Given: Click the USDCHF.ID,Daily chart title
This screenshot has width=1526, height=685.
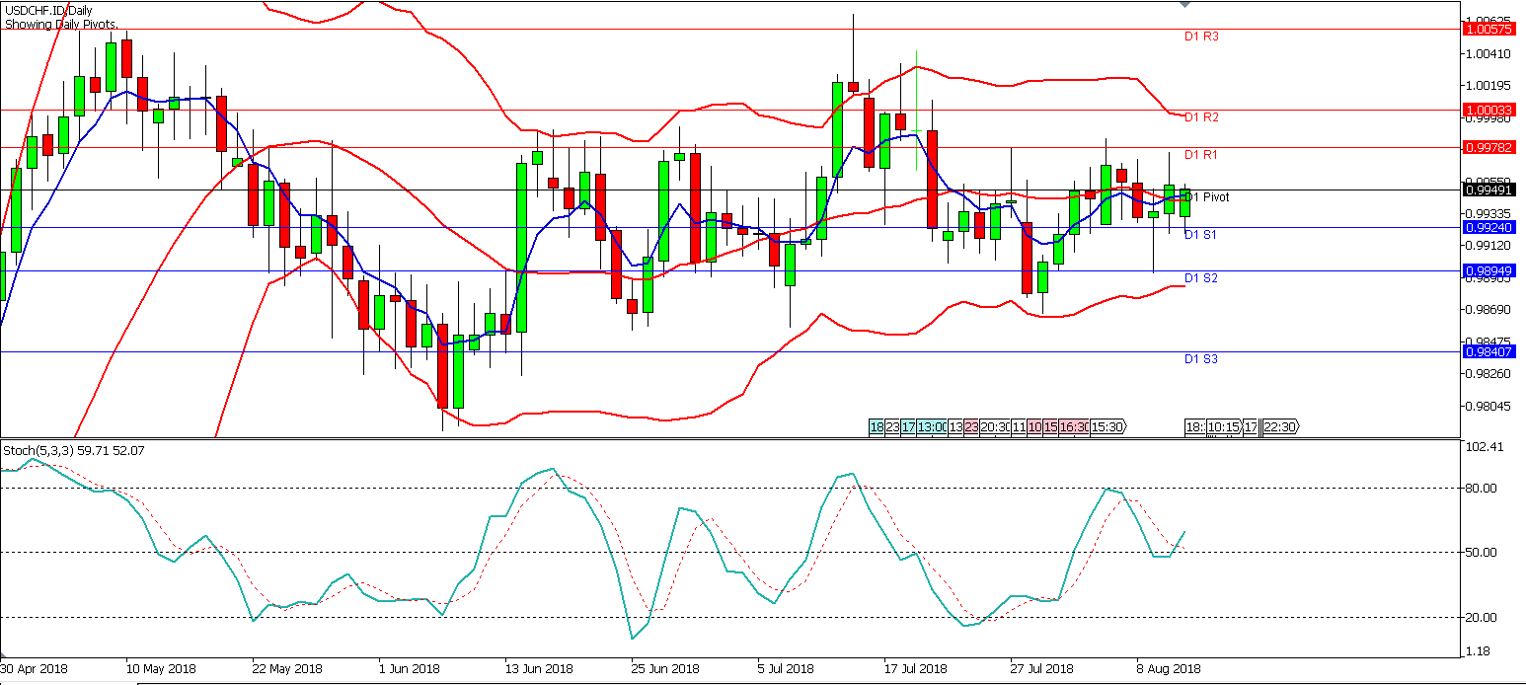Looking at the screenshot, I should [49, 11].
